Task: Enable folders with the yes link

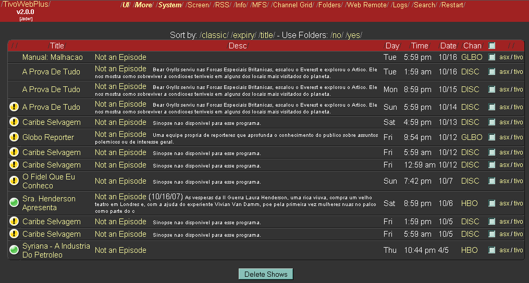Action: (354, 35)
